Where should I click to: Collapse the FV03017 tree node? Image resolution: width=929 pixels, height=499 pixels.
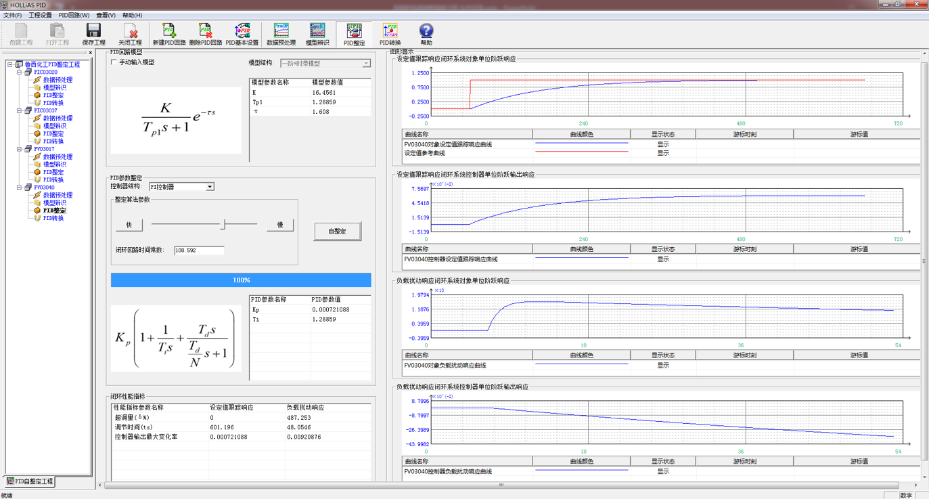click(x=20, y=149)
